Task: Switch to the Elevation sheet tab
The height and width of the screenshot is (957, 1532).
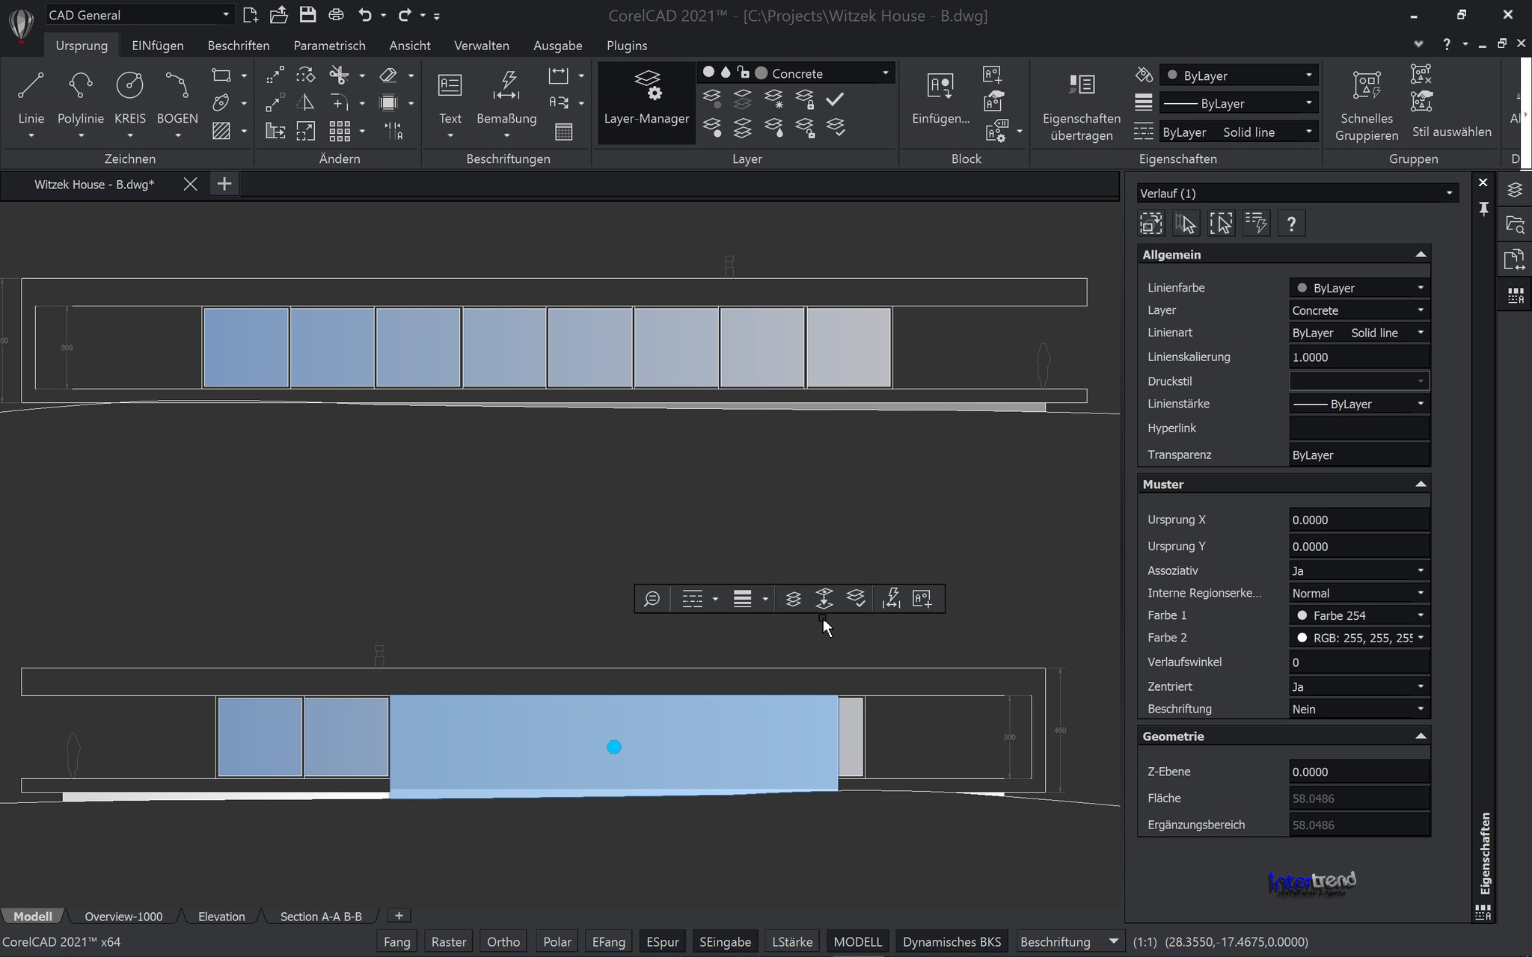Action: [x=221, y=917]
